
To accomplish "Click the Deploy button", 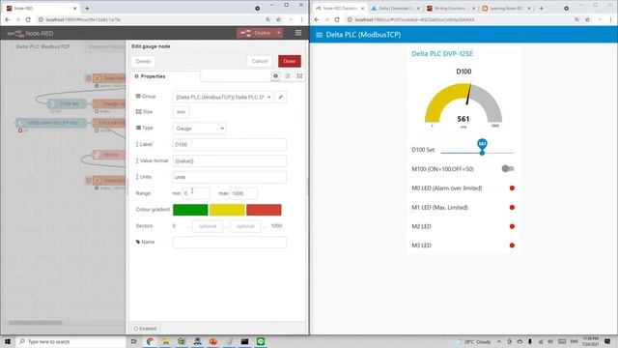I will point(256,33).
